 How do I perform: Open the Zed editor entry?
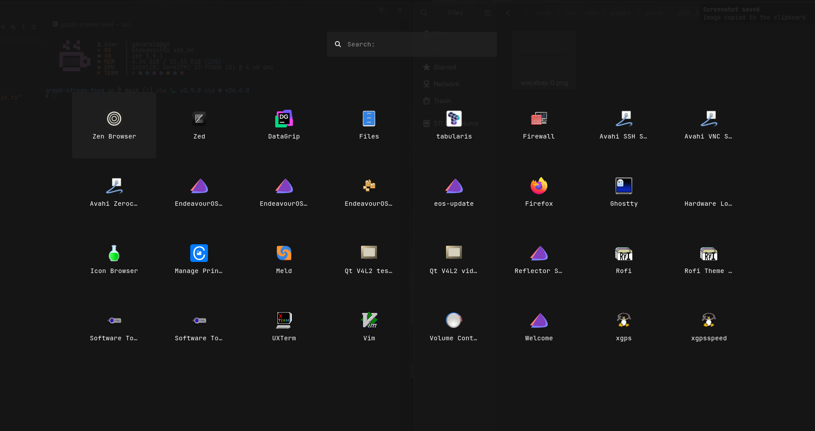click(199, 126)
